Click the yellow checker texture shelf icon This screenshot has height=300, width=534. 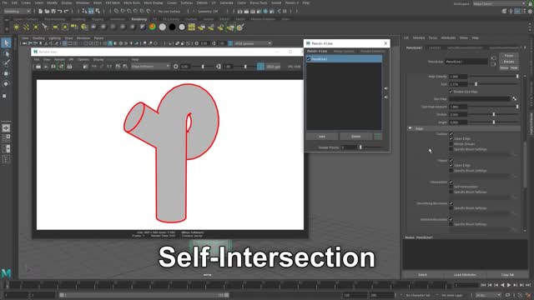point(192,27)
